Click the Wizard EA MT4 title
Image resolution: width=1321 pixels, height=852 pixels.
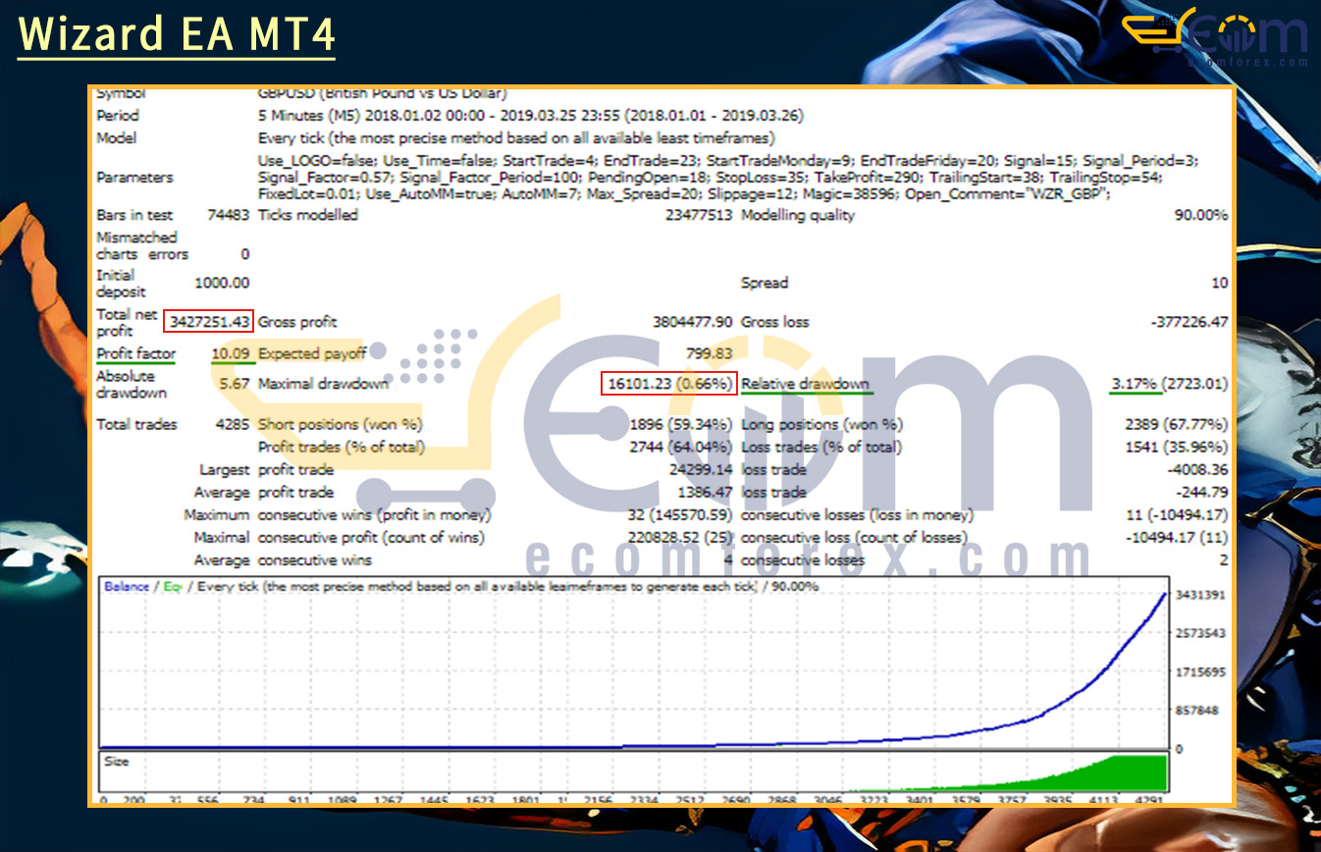click(x=177, y=33)
